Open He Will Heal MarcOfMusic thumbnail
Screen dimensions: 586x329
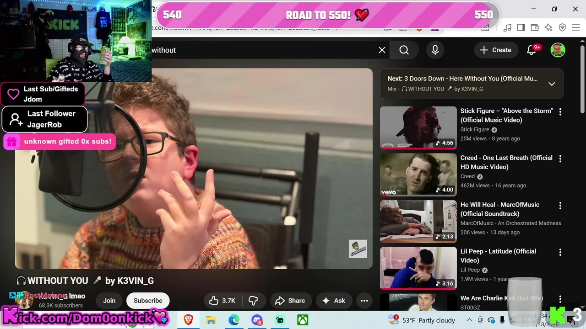(418, 222)
